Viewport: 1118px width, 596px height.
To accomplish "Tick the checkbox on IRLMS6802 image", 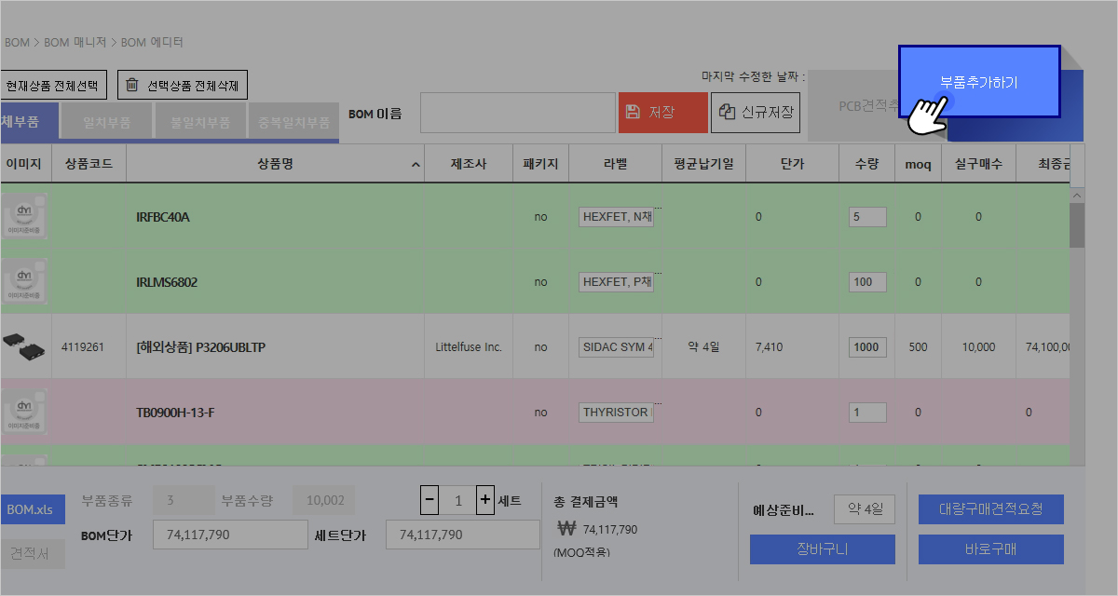I will (x=40, y=267).
